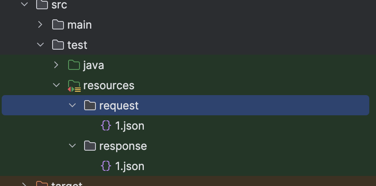Click the JSON braces icon under request

[x=106, y=126]
